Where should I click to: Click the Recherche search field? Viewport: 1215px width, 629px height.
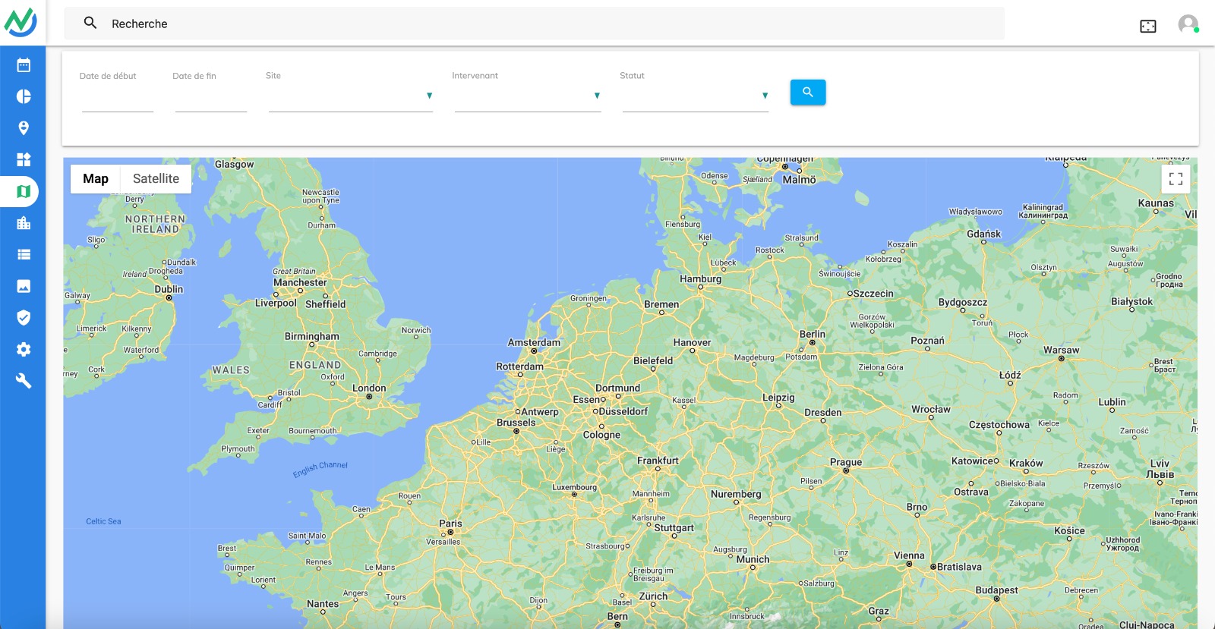click(534, 24)
